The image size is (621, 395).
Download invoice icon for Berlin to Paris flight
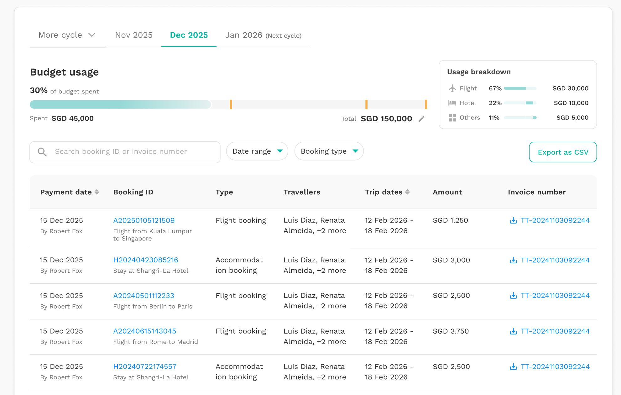pyautogui.click(x=513, y=296)
